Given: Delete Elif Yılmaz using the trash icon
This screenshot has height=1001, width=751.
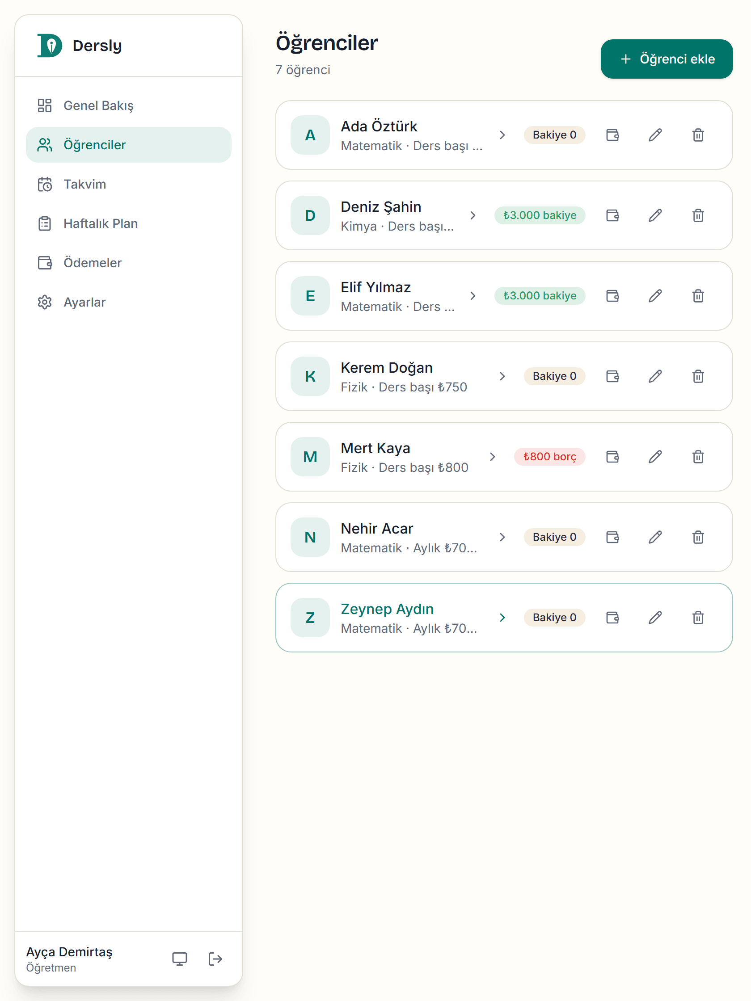Looking at the screenshot, I should (698, 296).
